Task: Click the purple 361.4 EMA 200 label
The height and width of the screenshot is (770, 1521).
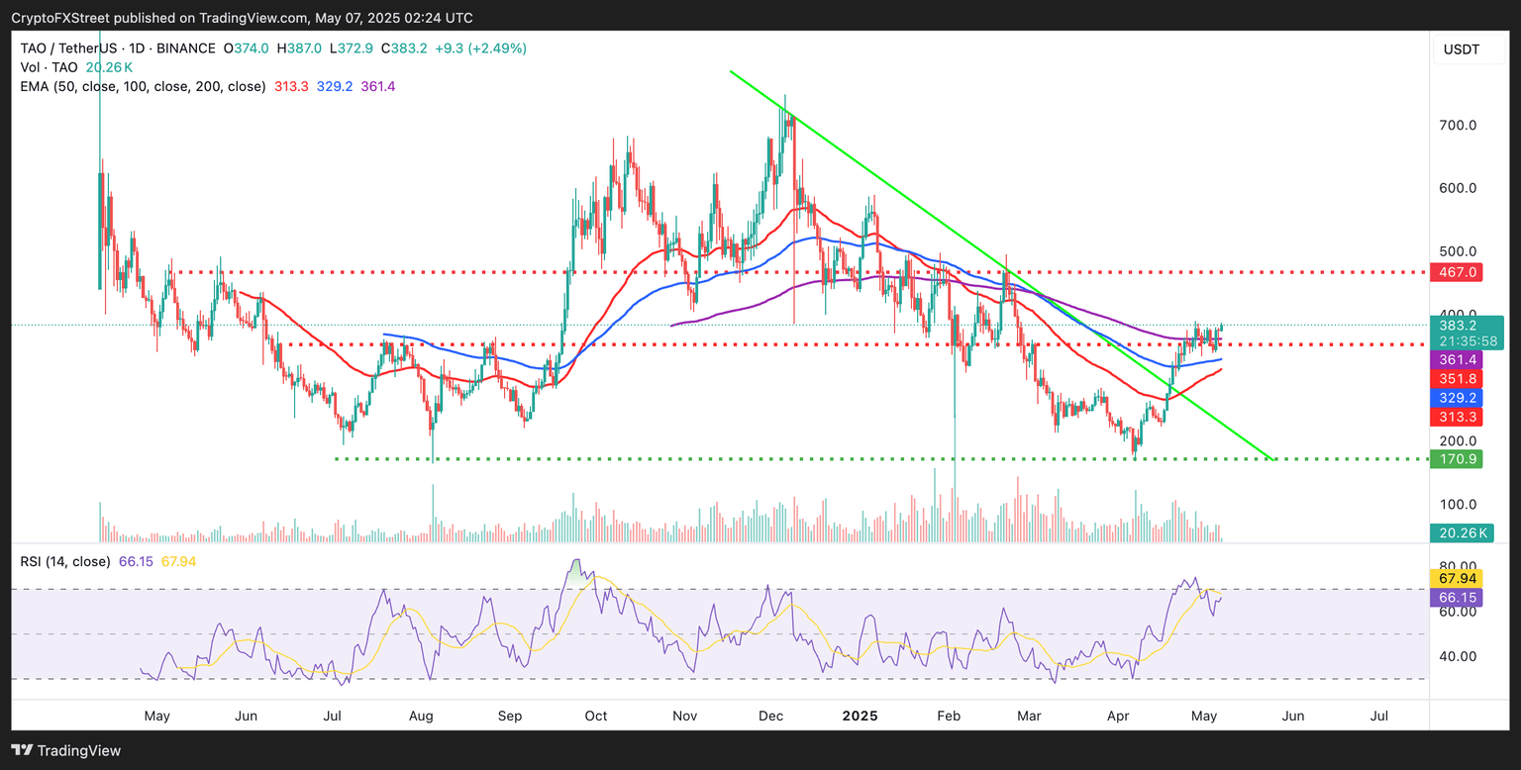Action: coord(1458,359)
